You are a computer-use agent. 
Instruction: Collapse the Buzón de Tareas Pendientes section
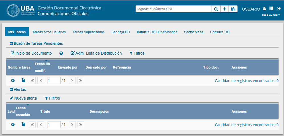pos(11,44)
